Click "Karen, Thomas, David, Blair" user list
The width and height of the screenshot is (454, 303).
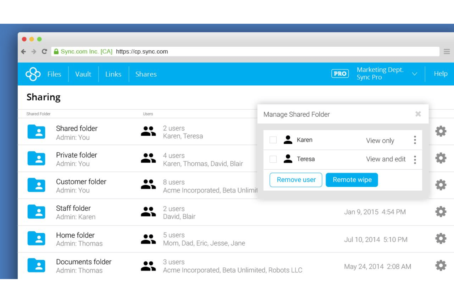click(x=203, y=164)
